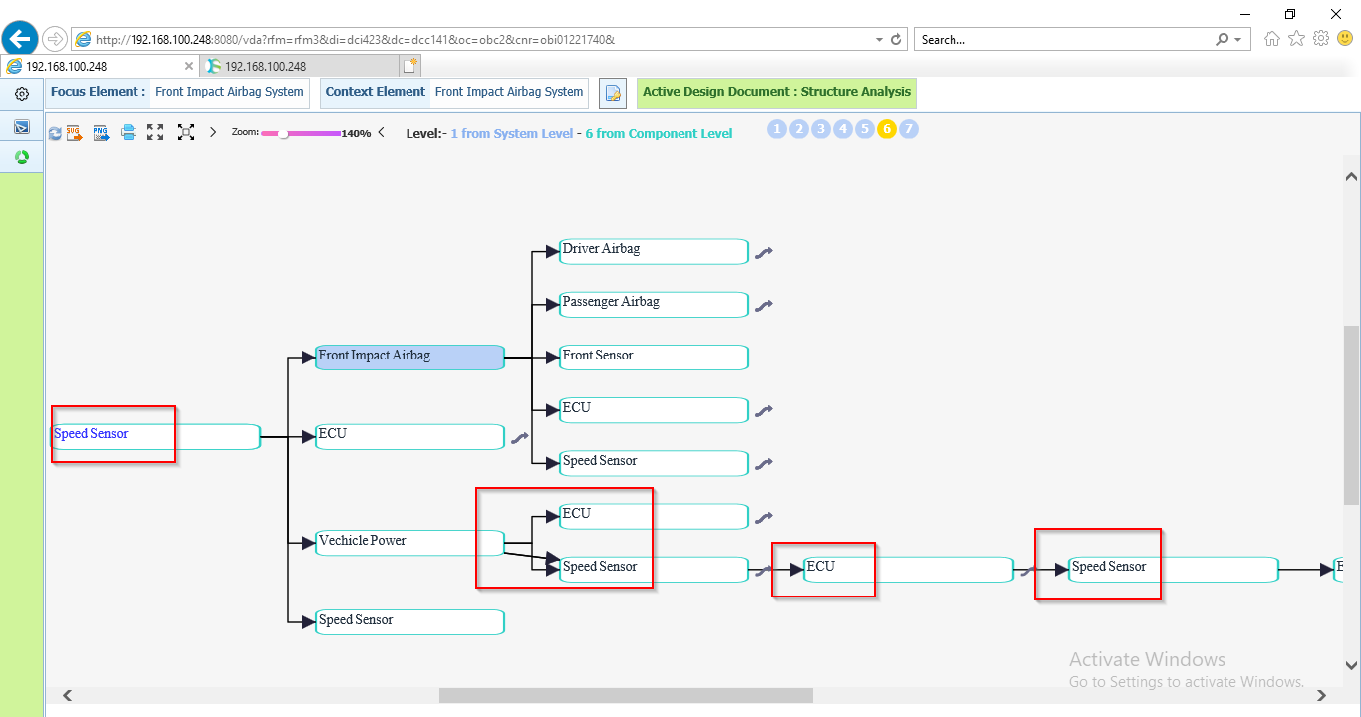Click Focus Element value Front Impact Airbag System

point(229,92)
